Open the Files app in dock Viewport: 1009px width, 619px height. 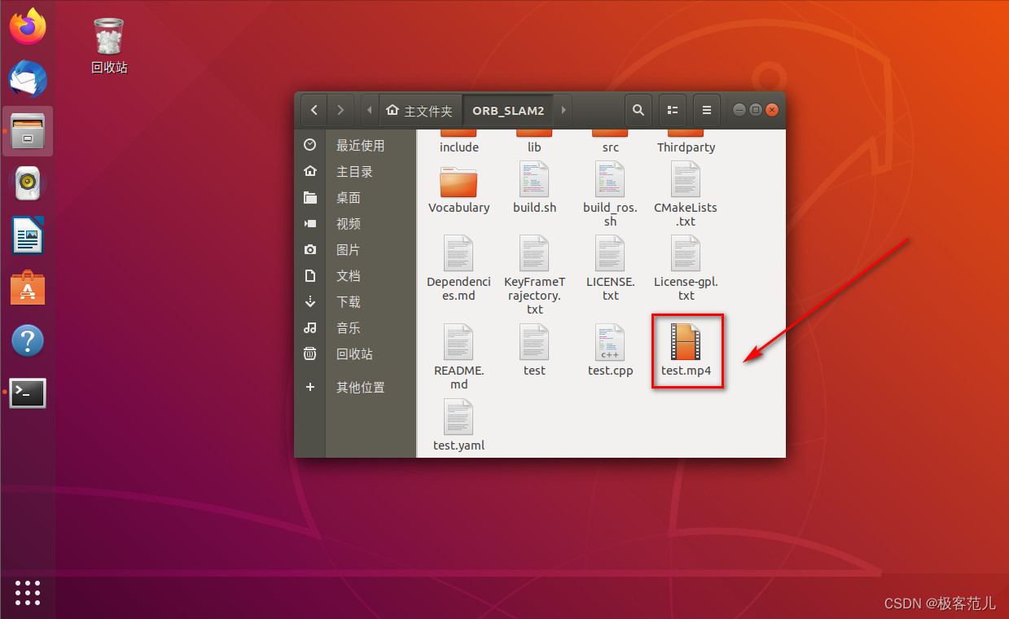28,131
